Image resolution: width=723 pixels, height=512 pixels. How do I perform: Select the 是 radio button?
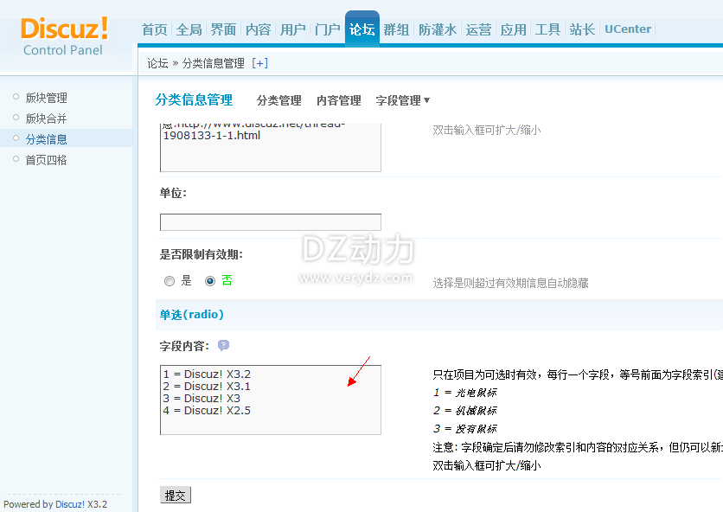[x=170, y=281]
